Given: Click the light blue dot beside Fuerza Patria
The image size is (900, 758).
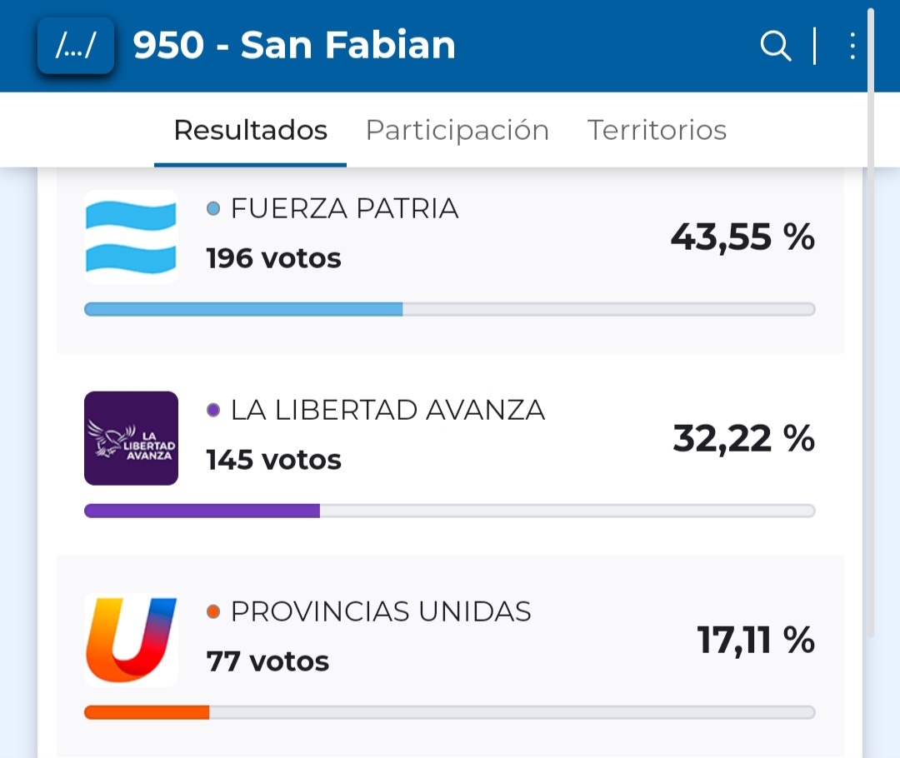Looking at the screenshot, I should [x=213, y=208].
